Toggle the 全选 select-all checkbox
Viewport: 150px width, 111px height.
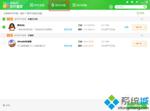pyautogui.click(x=4, y=105)
